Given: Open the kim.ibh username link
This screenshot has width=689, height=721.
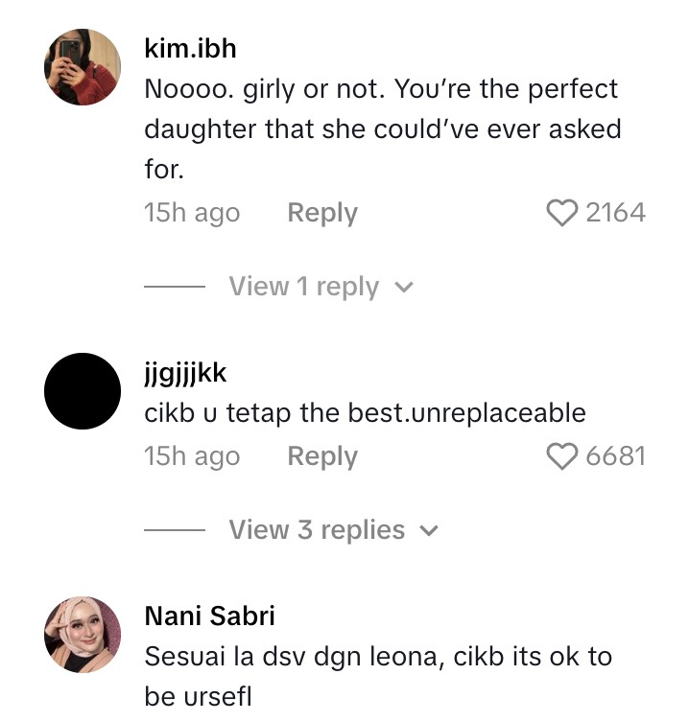Looking at the screenshot, I should 190,48.
